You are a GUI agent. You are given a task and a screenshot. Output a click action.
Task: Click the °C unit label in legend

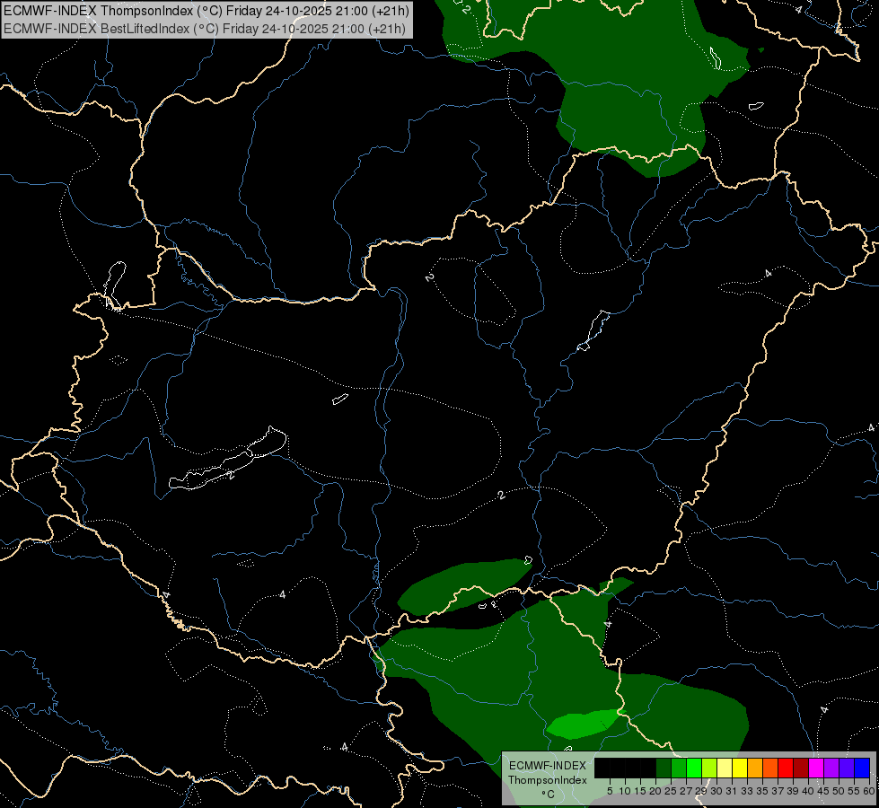point(548,795)
